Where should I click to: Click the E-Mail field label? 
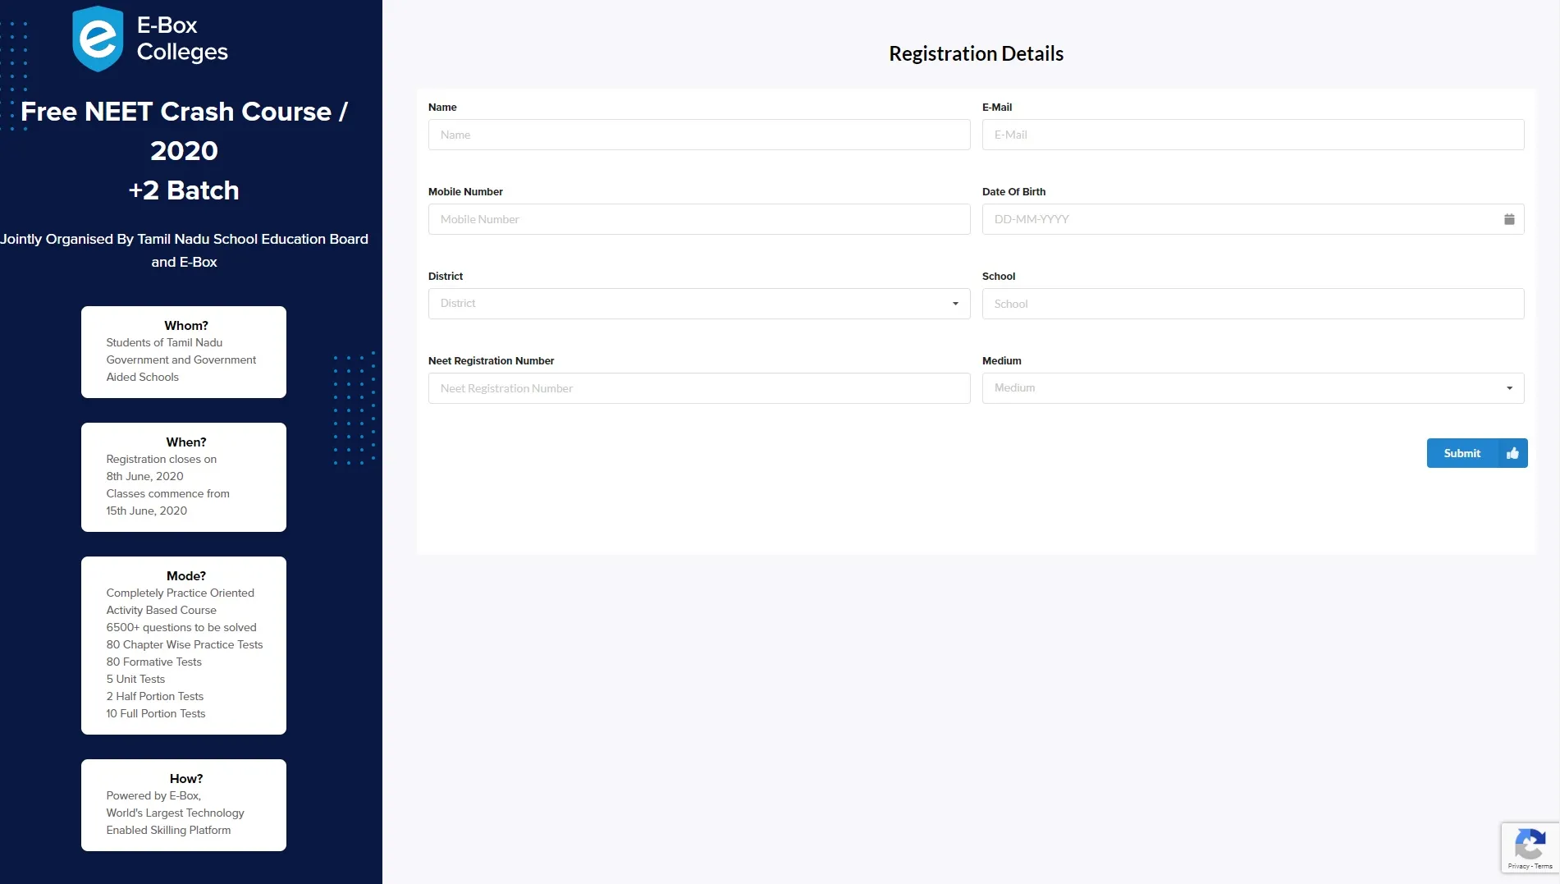997,107
